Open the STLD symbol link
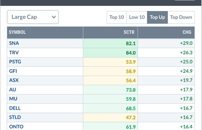The image size is (202, 130). click(15, 117)
